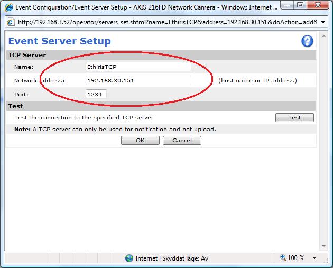Click 'Test the connection to the specified TCP server'
Screen dimensions: 333x268
[84, 118]
